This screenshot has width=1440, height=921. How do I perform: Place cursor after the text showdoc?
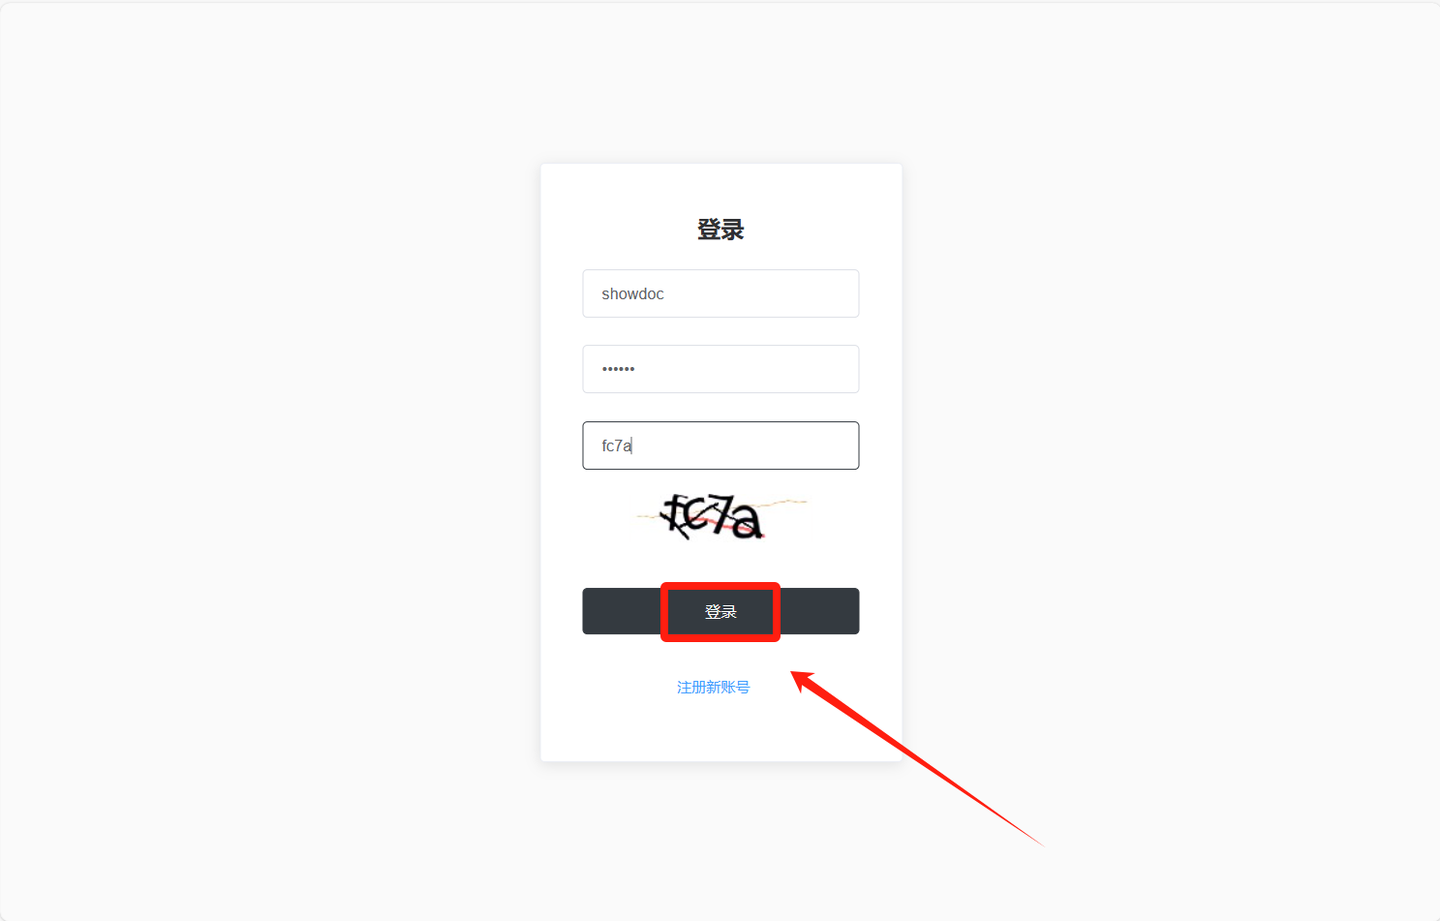coord(666,293)
